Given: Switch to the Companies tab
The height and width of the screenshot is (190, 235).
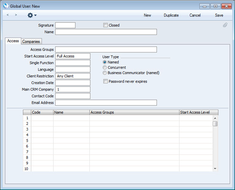Looking at the screenshot, I should pyautogui.click(x=31, y=41).
